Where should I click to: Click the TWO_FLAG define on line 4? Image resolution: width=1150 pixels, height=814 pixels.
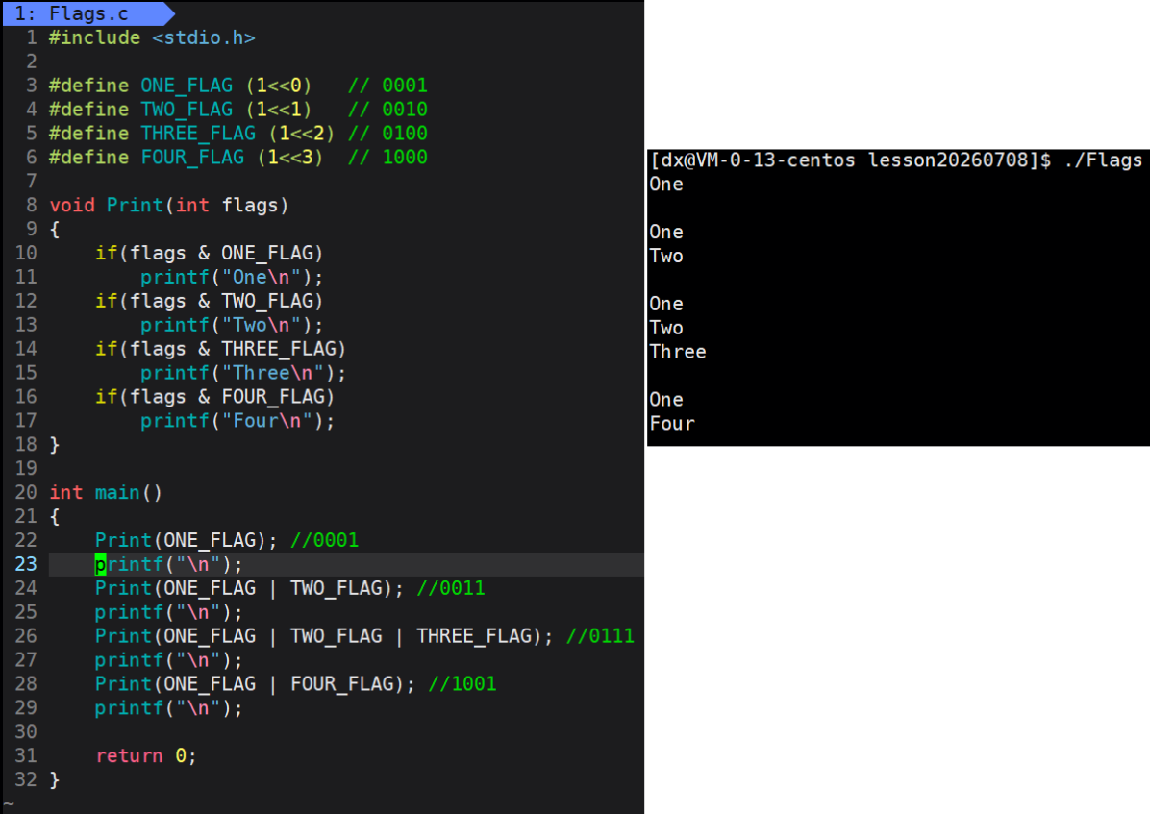[x=181, y=110]
